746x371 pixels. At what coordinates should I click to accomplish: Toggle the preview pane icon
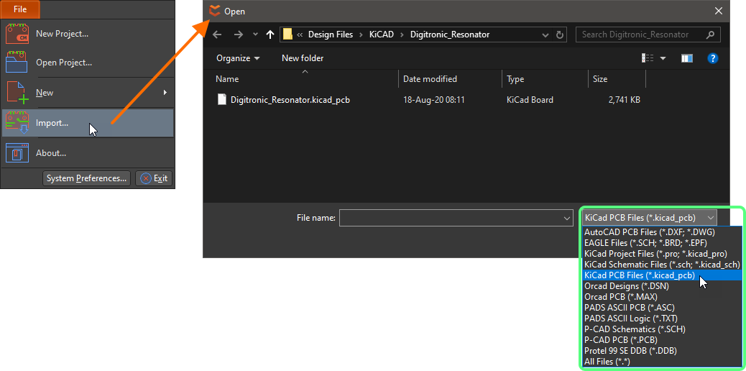[686, 58]
